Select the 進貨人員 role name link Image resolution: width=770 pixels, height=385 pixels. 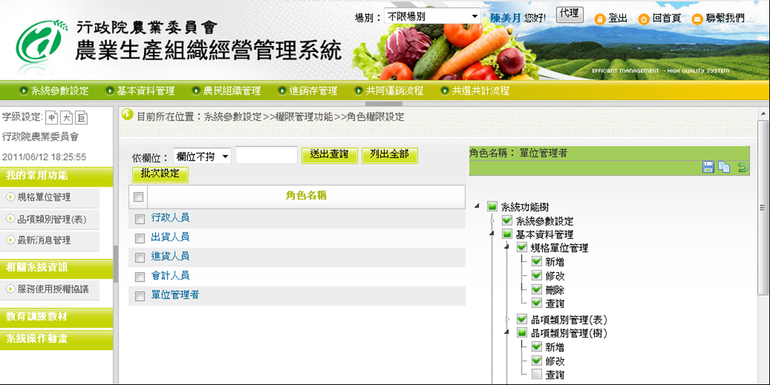click(170, 257)
